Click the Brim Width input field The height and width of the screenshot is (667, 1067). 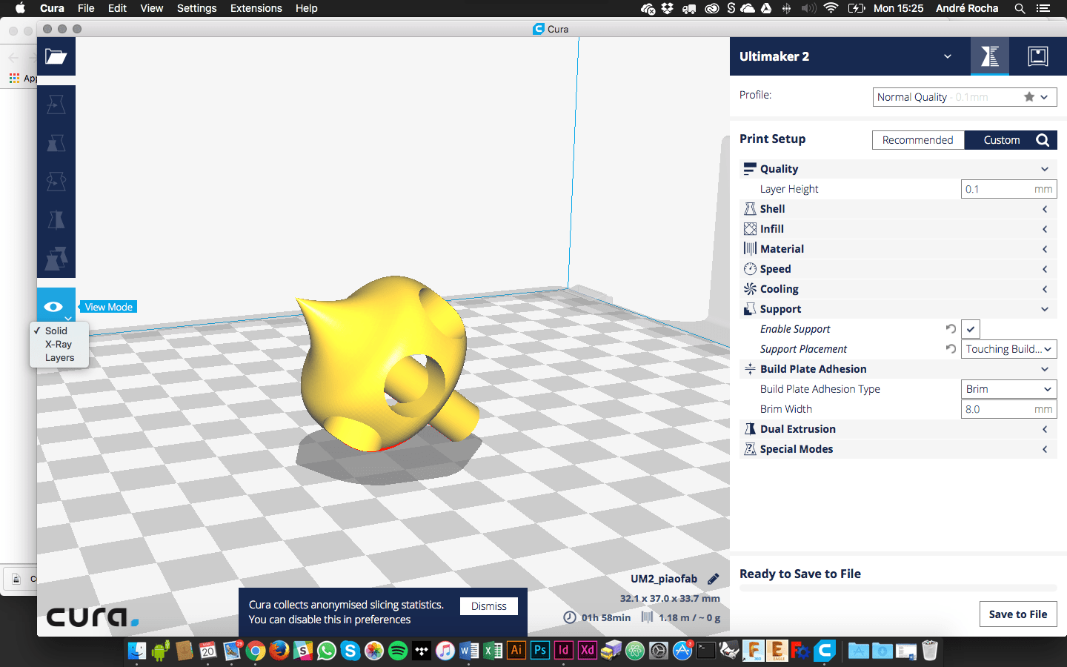pos(1009,409)
